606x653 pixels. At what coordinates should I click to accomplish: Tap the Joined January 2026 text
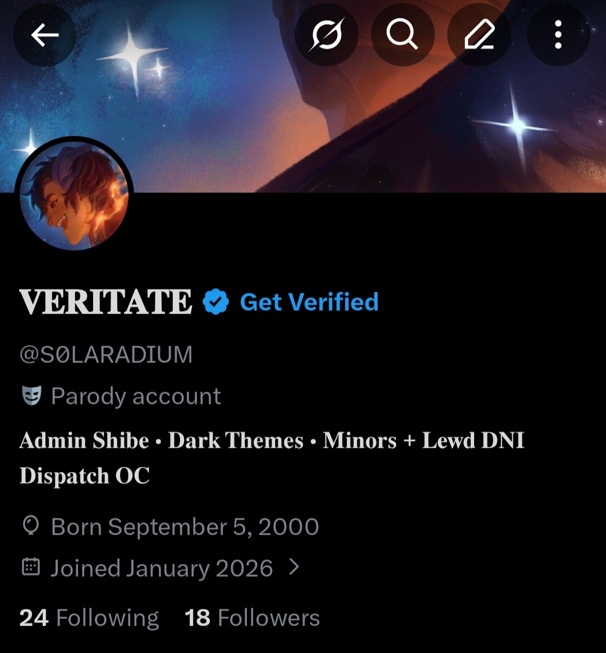click(x=162, y=568)
